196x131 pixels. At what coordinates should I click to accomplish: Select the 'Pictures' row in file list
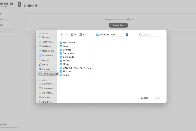pyautogui.click(x=77, y=71)
